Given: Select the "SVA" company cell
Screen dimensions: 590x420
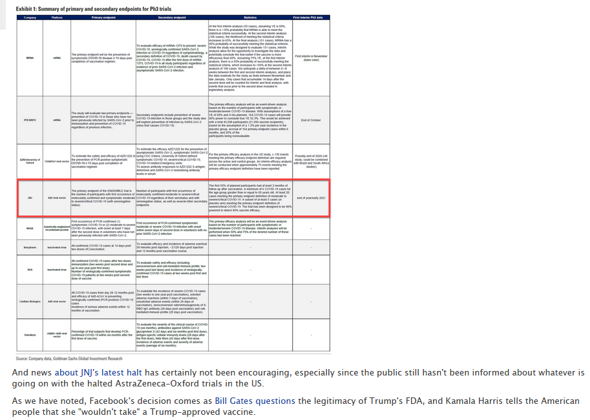Looking at the screenshot, I should coord(30,270).
